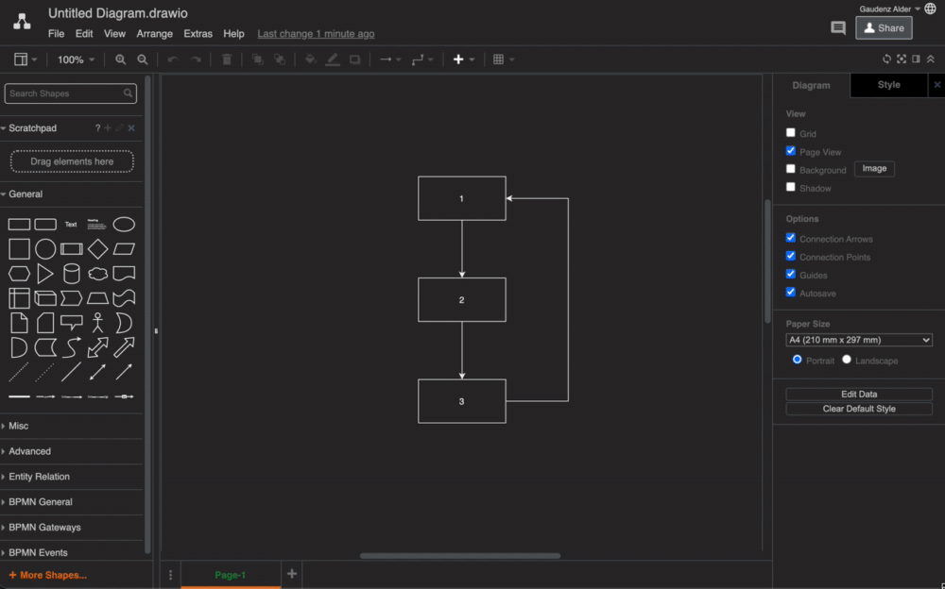Open the Insert shape (+) tool

(458, 59)
